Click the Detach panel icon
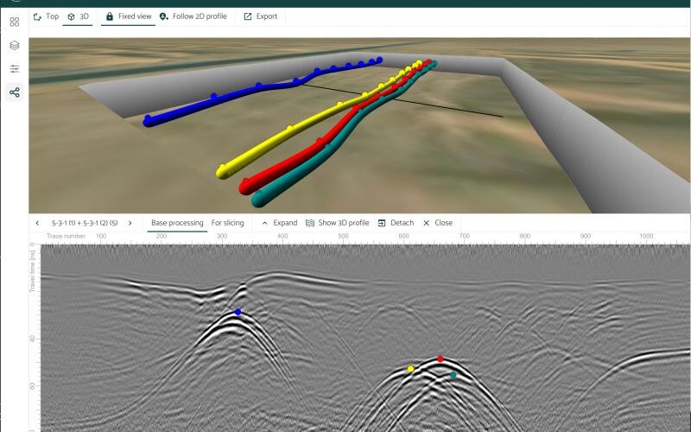 382,223
